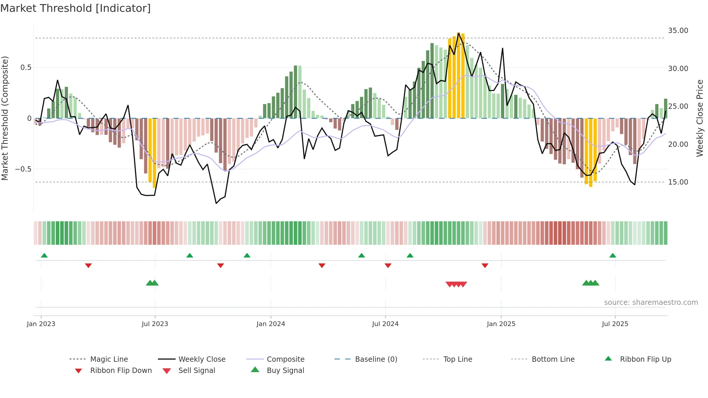Click the Jul 2024 x-axis label

point(385,324)
